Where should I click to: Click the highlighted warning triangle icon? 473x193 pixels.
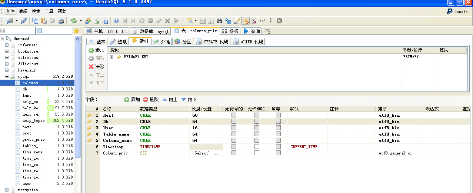tap(245, 21)
